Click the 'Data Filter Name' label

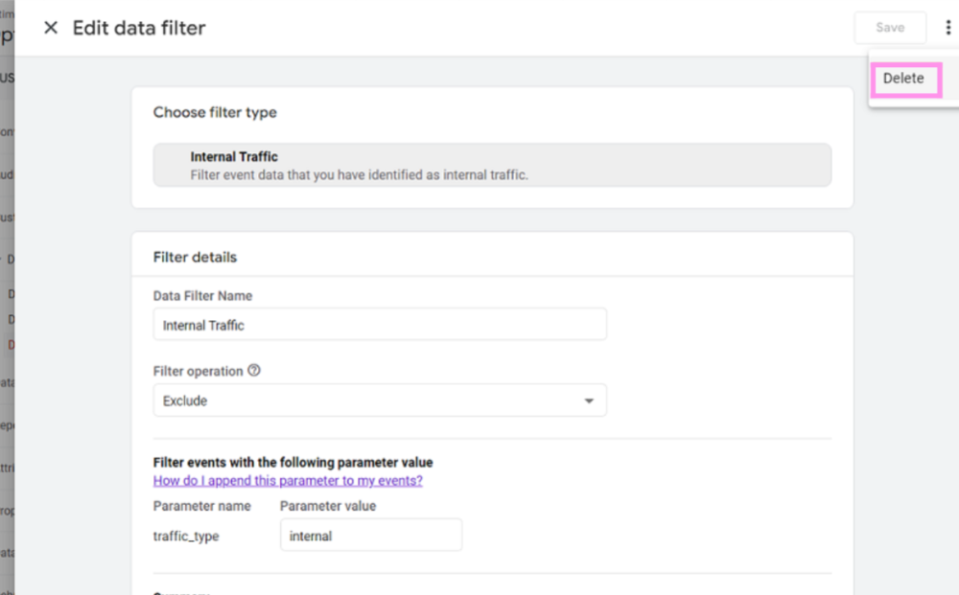202,296
